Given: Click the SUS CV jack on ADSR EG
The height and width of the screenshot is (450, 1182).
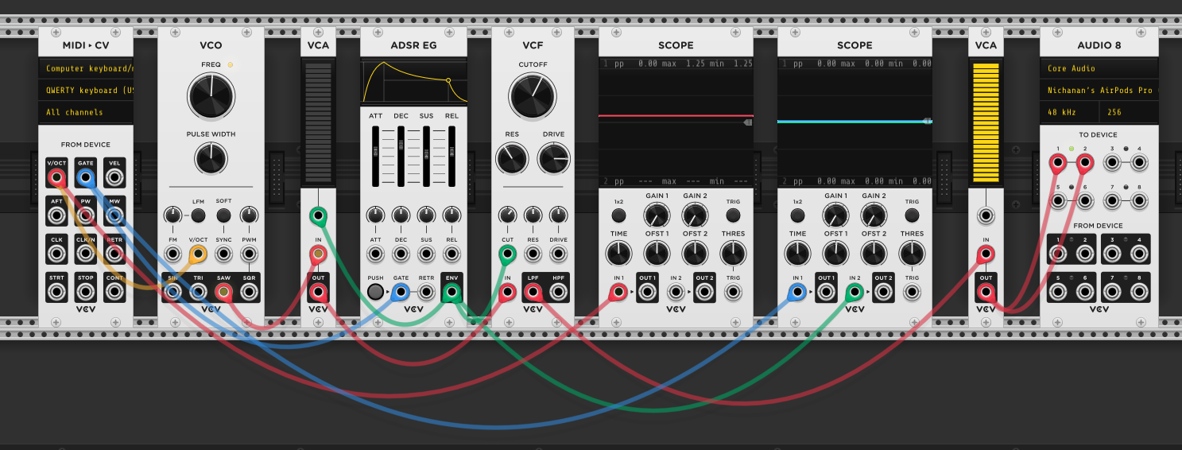Looking at the screenshot, I should (426, 254).
